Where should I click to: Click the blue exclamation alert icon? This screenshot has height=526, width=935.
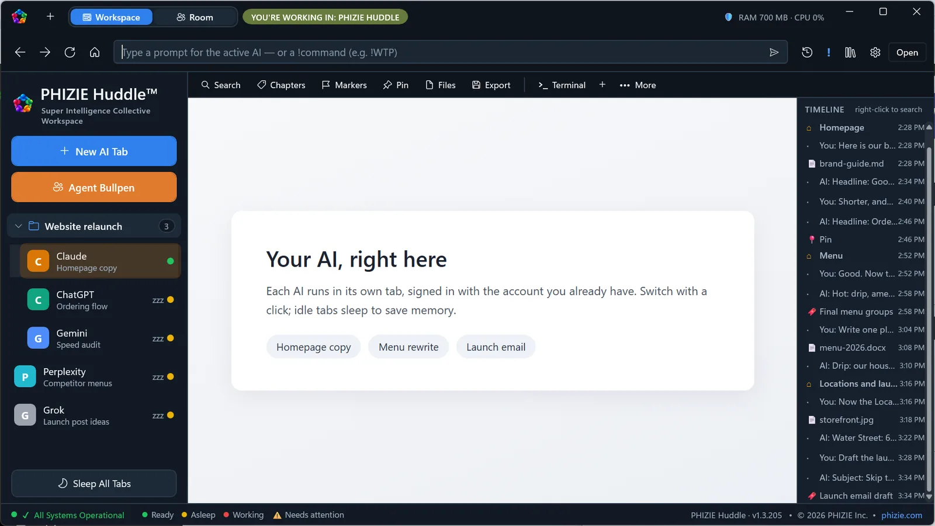(829, 52)
